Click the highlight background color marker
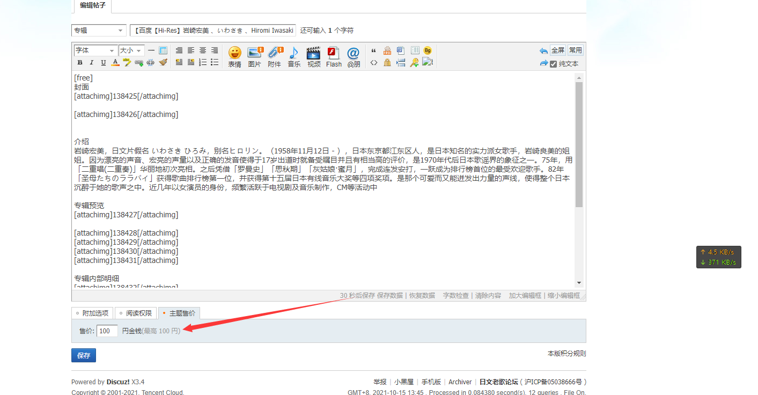758x395 pixels. tap(127, 62)
